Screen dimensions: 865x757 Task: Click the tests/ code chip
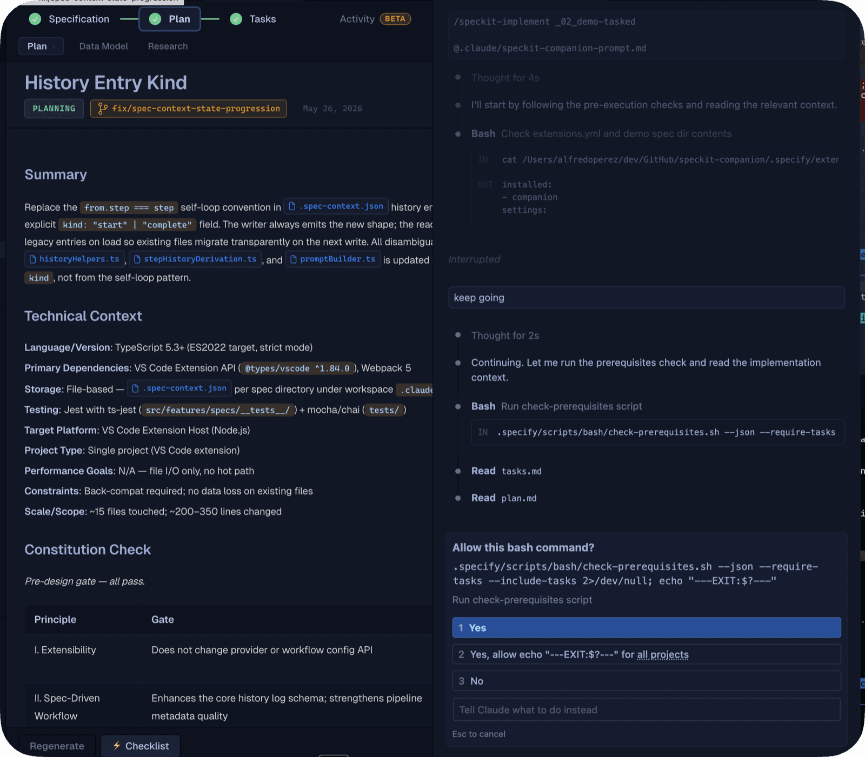[x=384, y=410]
